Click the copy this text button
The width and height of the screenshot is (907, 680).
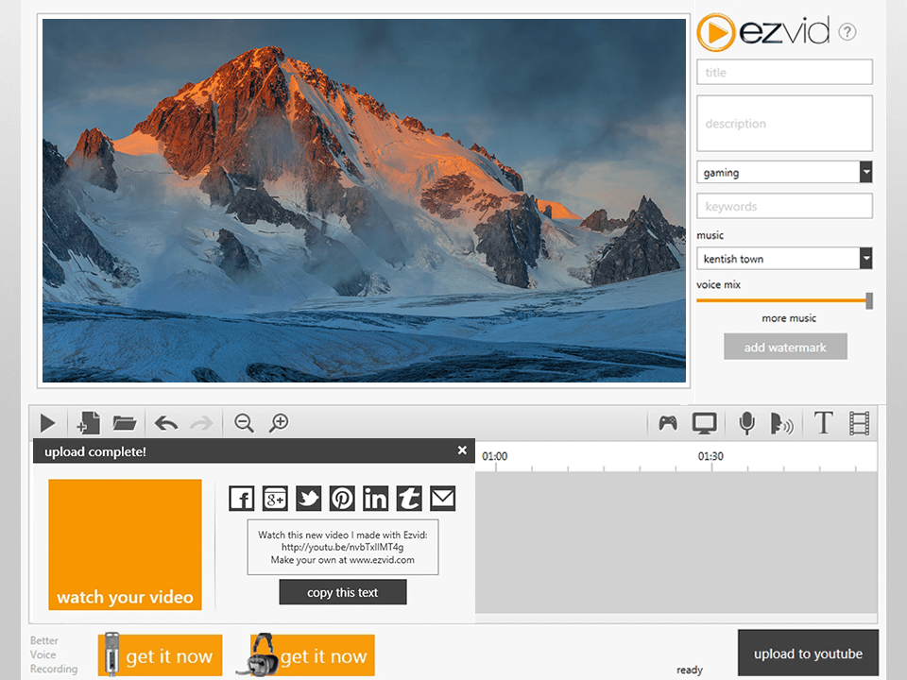pos(342,591)
